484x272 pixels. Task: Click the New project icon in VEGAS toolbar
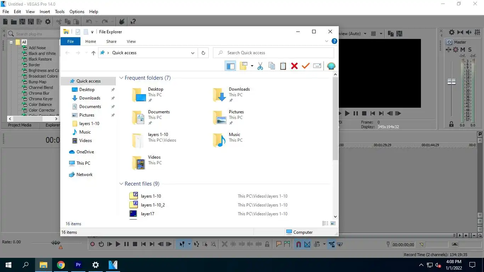(x=5, y=22)
